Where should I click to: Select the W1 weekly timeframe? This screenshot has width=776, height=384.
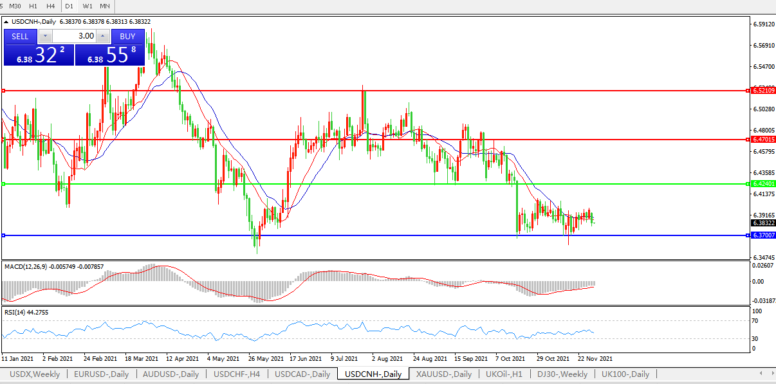click(x=88, y=6)
